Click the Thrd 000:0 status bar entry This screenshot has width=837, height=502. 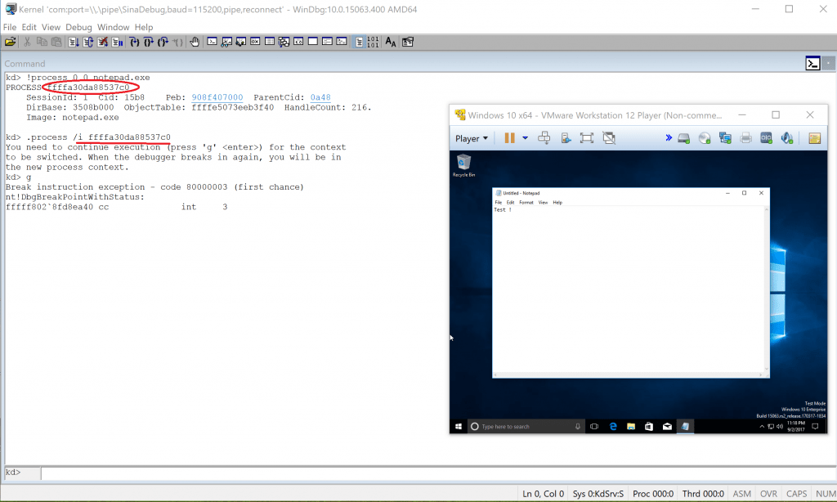point(702,494)
